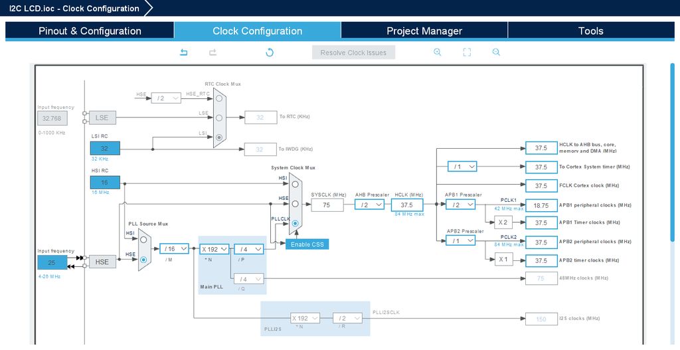Image resolution: width=680 pixels, height=350 pixels.
Task: Click the To RTC (KHz) value field
Action: (x=260, y=117)
